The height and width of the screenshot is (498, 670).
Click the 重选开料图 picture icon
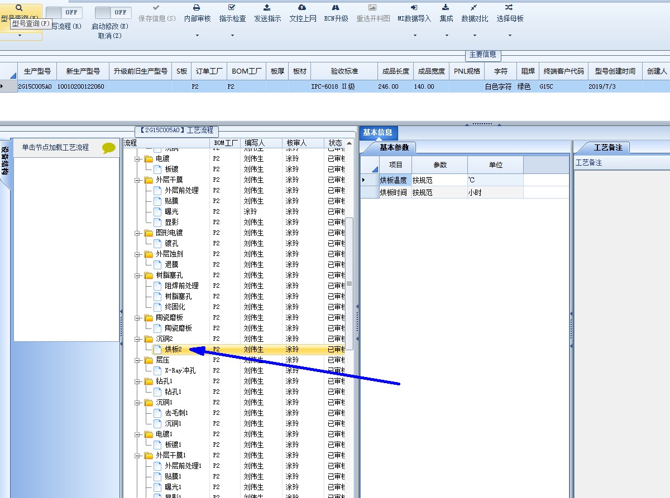point(372,7)
